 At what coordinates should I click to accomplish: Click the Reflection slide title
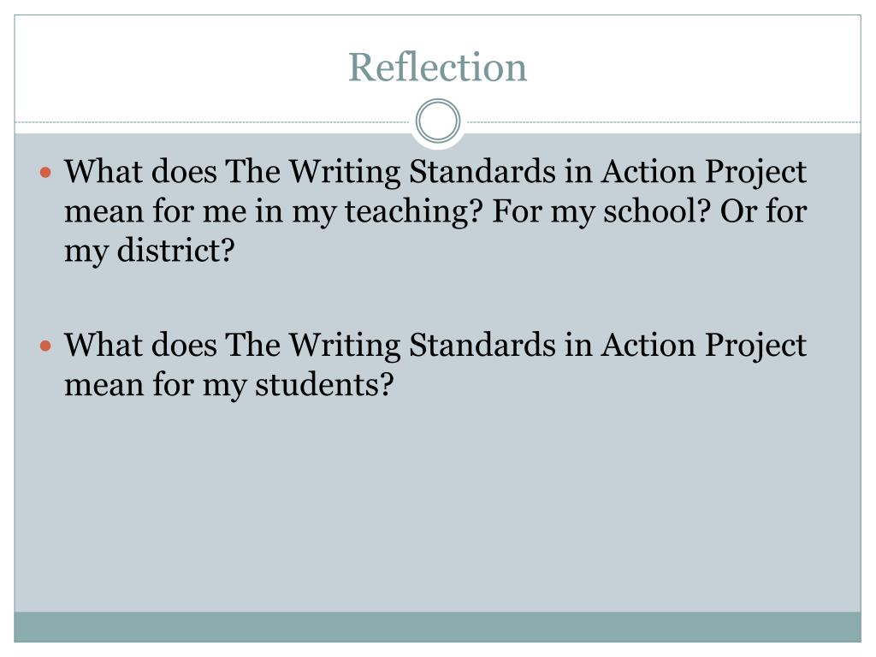[437, 67]
